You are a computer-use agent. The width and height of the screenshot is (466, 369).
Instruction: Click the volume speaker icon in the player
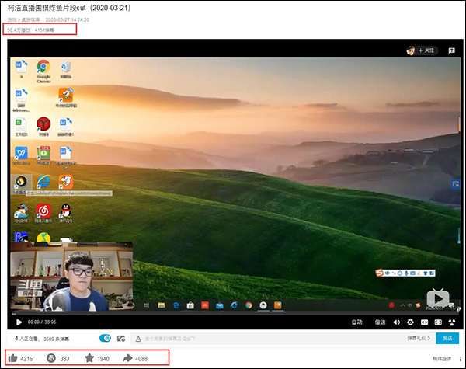coord(396,322)
